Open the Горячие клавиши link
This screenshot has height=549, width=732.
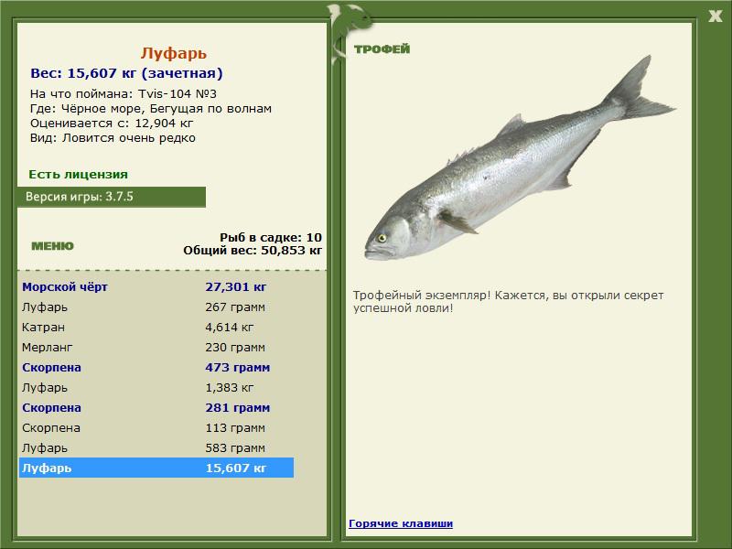coord(401,523)
